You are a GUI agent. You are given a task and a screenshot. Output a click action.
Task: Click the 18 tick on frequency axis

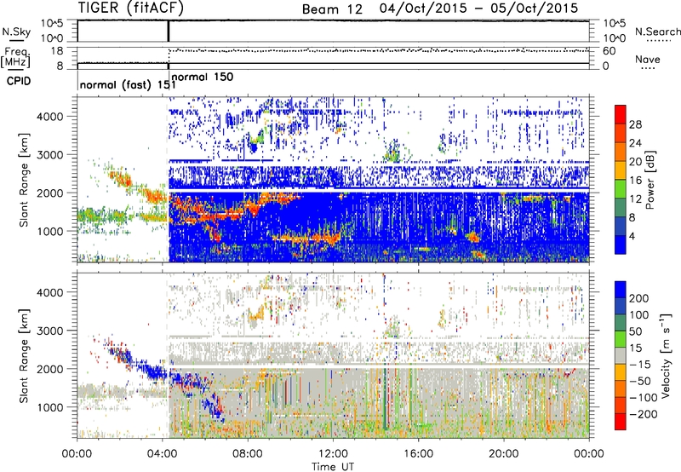(x=56, y=51)
